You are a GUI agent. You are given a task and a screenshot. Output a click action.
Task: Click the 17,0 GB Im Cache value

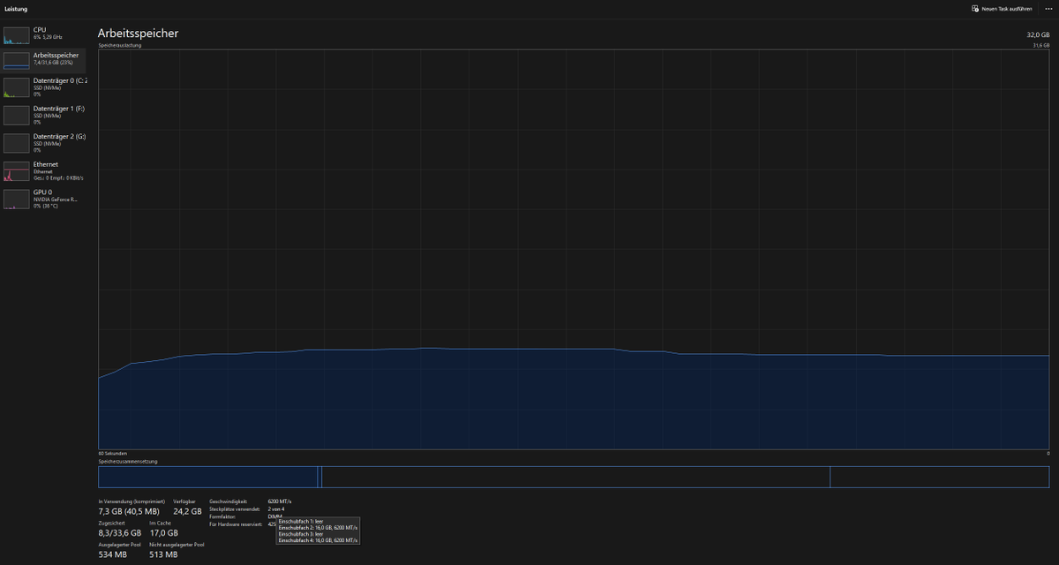click(164, 533)
